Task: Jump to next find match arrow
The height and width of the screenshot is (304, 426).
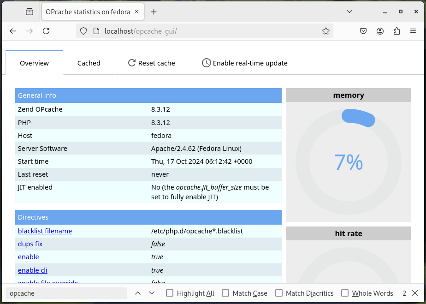Action: click(152, 293)
